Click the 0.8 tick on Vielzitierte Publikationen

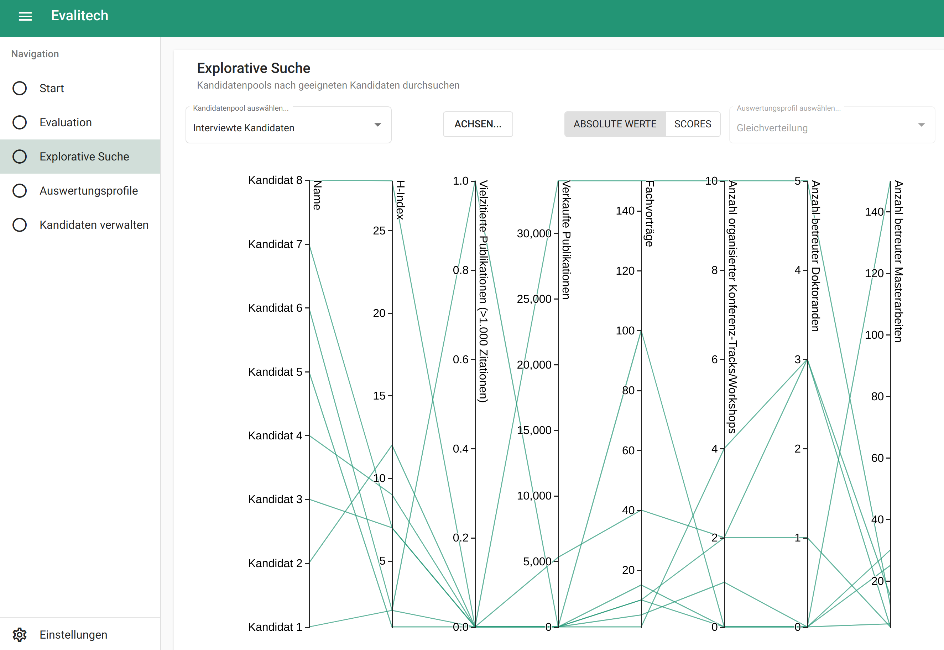point(461,270)
